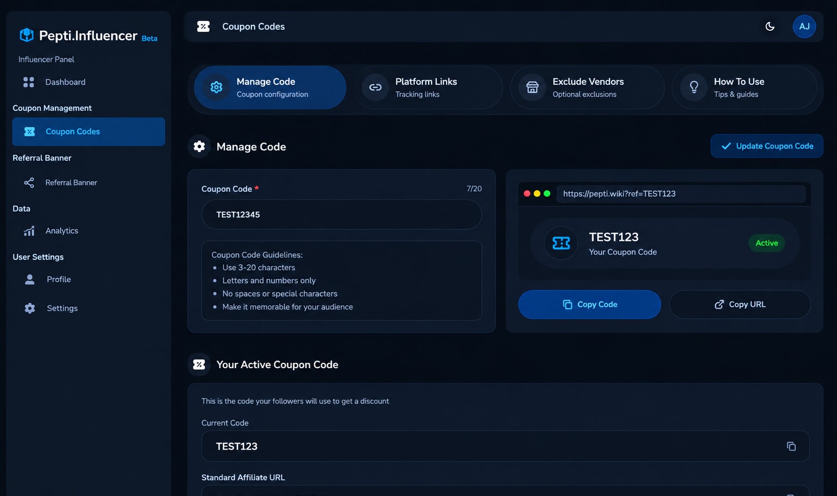Click the Analytics chart icon
Screen dimensions: 837x496
pyautogui.click(x=29, y=231)
